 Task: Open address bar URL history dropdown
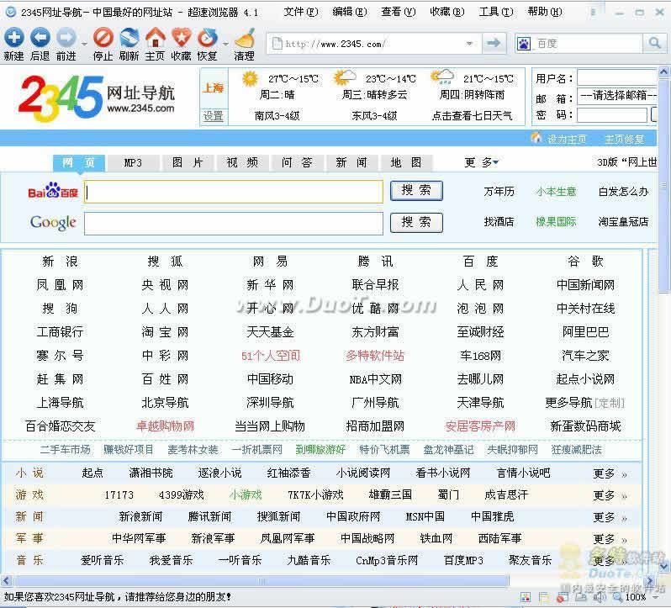(469, 44)
